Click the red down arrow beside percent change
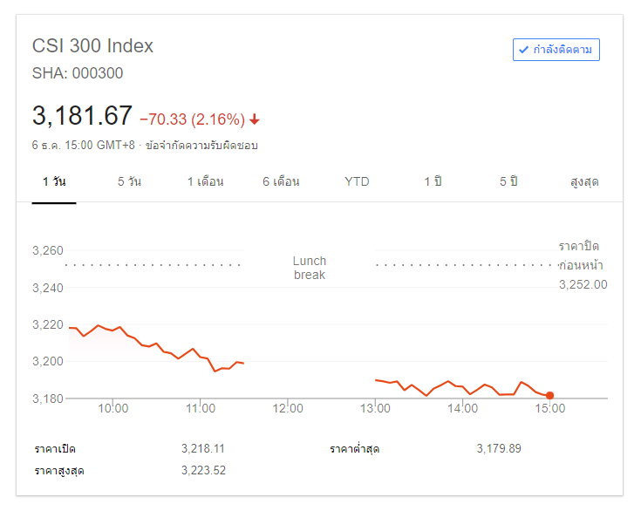 point(255,119)
